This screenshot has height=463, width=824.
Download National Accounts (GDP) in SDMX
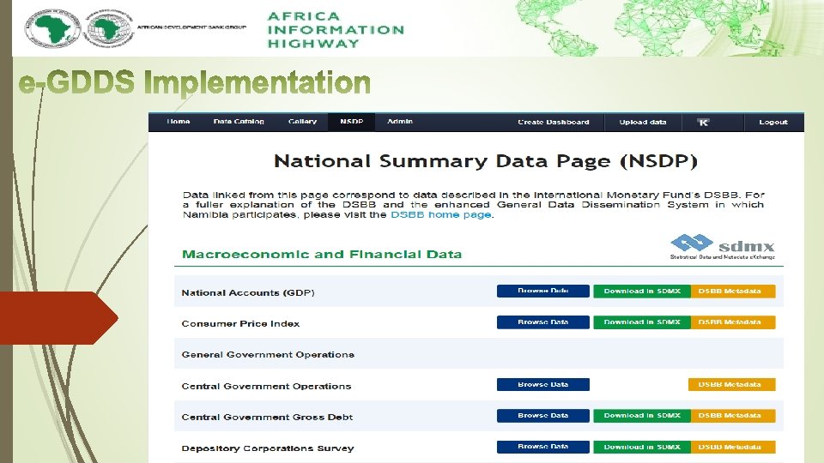[642, 291]
